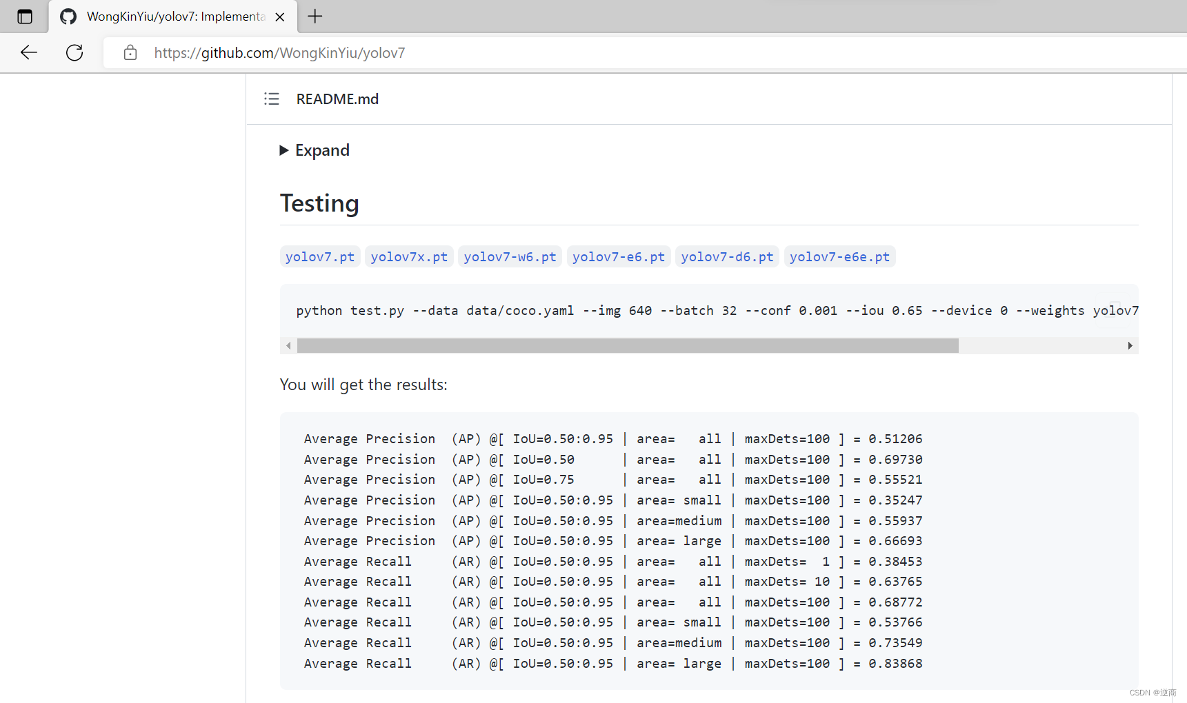Click the code block scroll-right arrow
The width and height of the screenshot is (1187, 703).
click(1130, 346)
